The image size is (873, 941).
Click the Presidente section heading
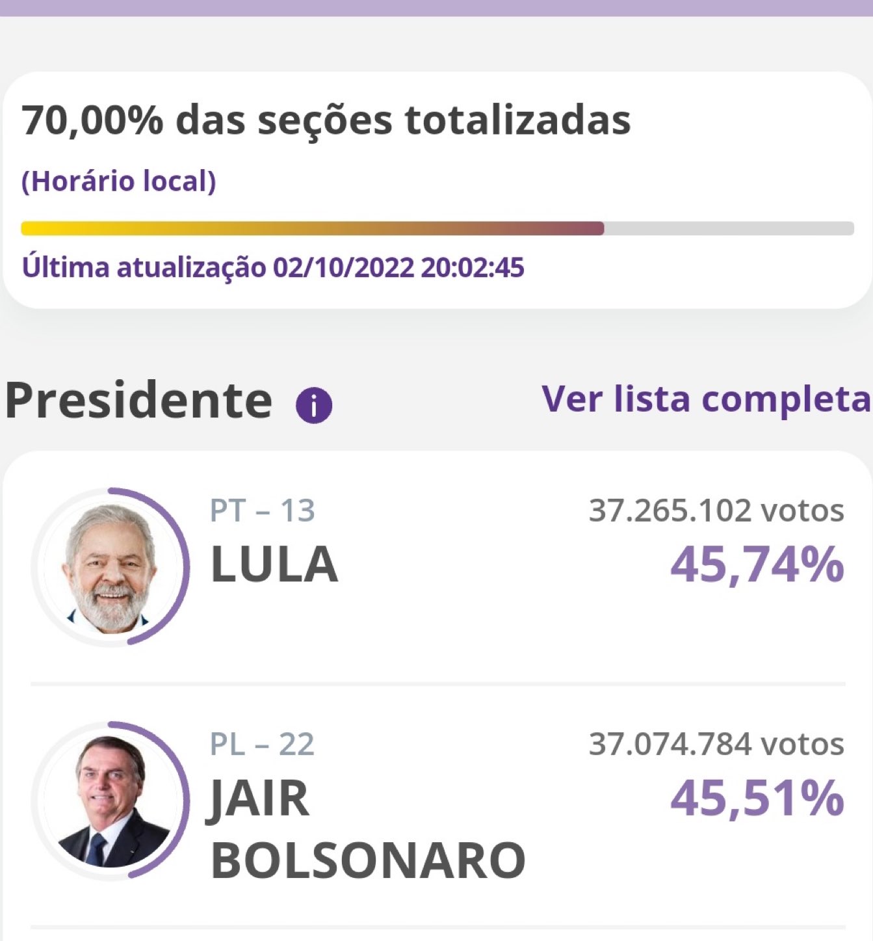click(138, 400)
